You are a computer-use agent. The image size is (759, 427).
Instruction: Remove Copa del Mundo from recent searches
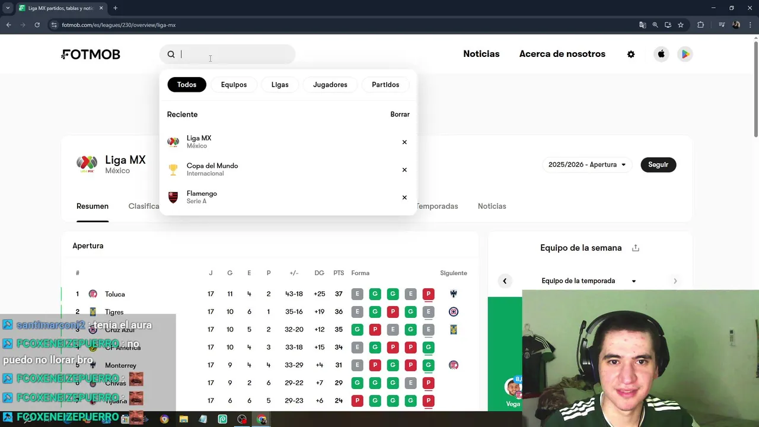point(404,170)
